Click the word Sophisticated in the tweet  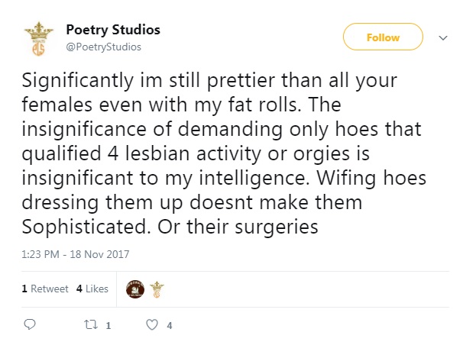pyautogui.click(x=86, y=227)
